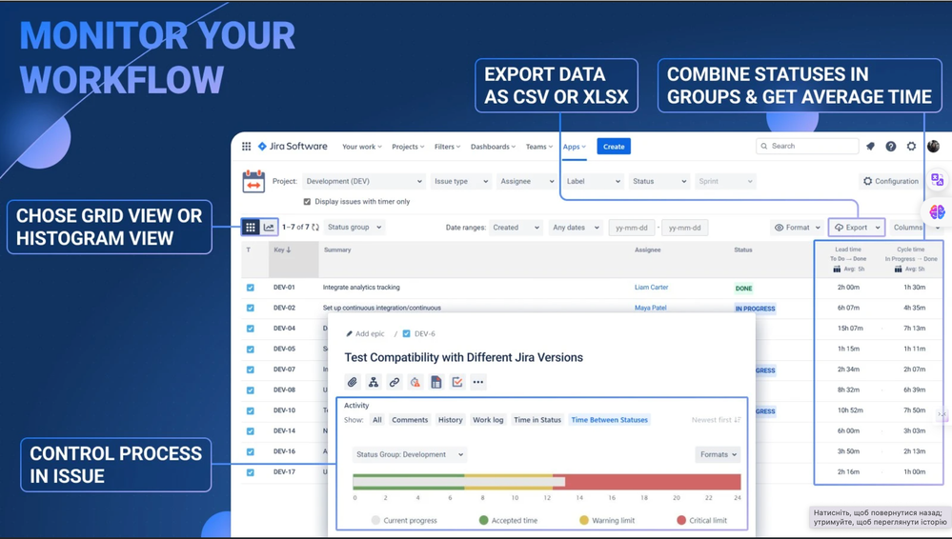Switch to histogram chart view
Image resolution: width=952 pixels, height=539 pixels.
[x=269, y=227]
